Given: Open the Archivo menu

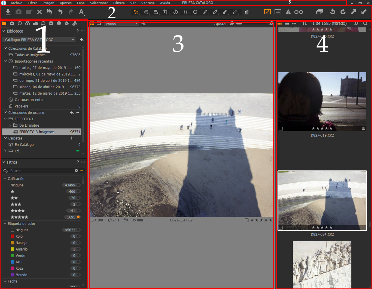Looking at the screenshot, I should pos(16,3).
